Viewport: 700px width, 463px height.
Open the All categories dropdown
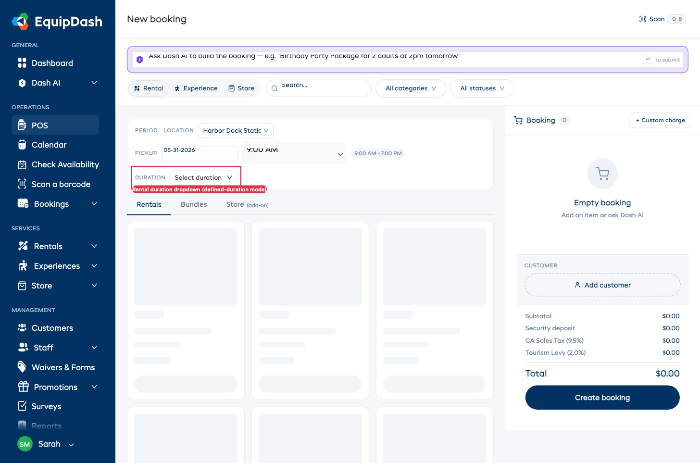411,88
